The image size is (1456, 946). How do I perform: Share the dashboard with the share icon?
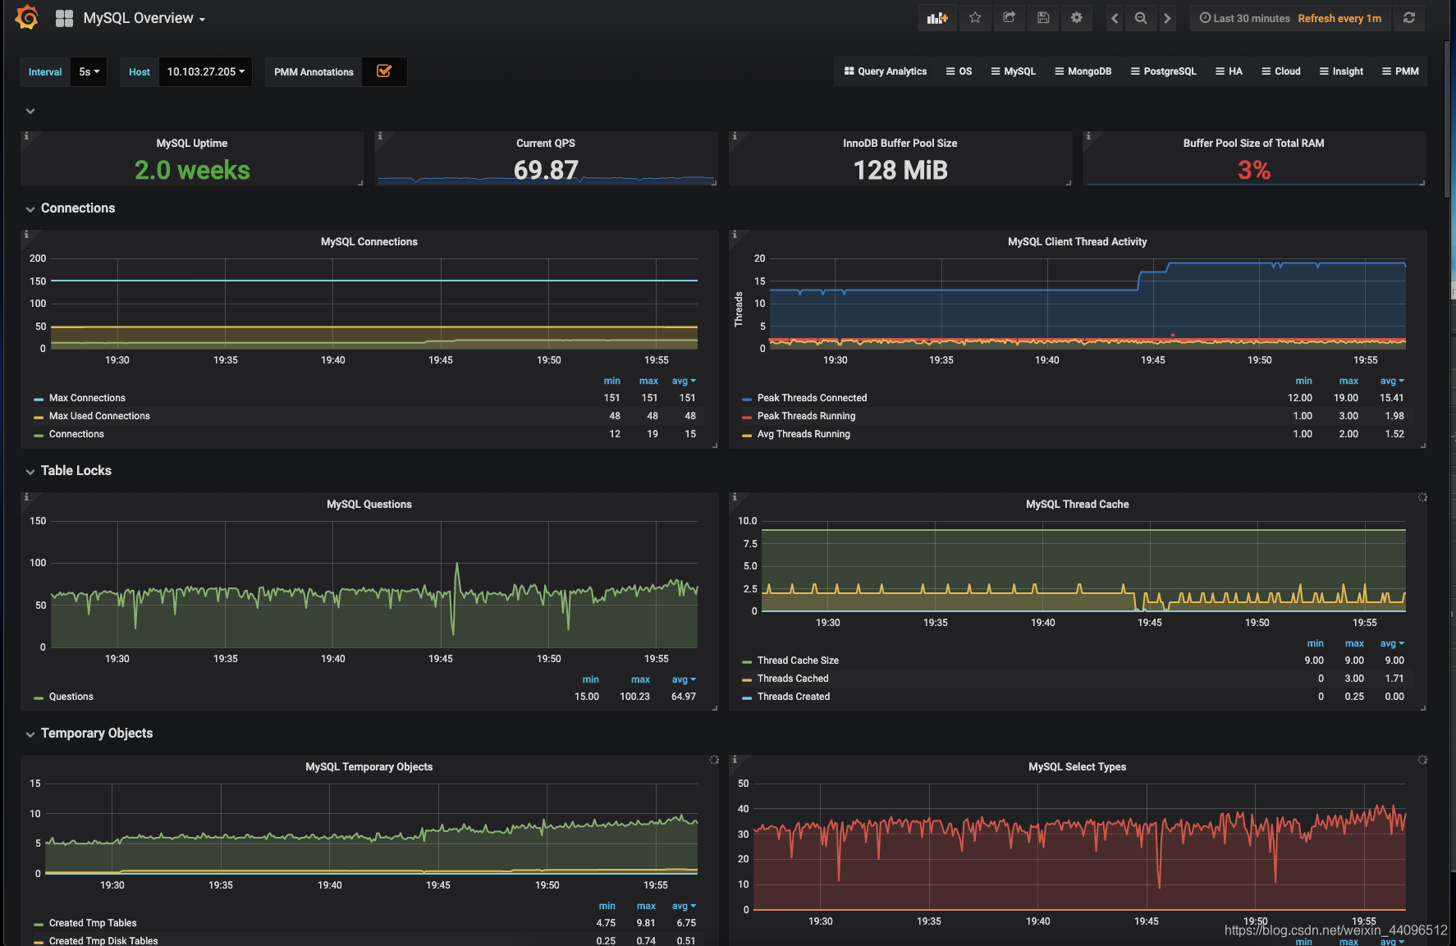tap(1010, 18)
